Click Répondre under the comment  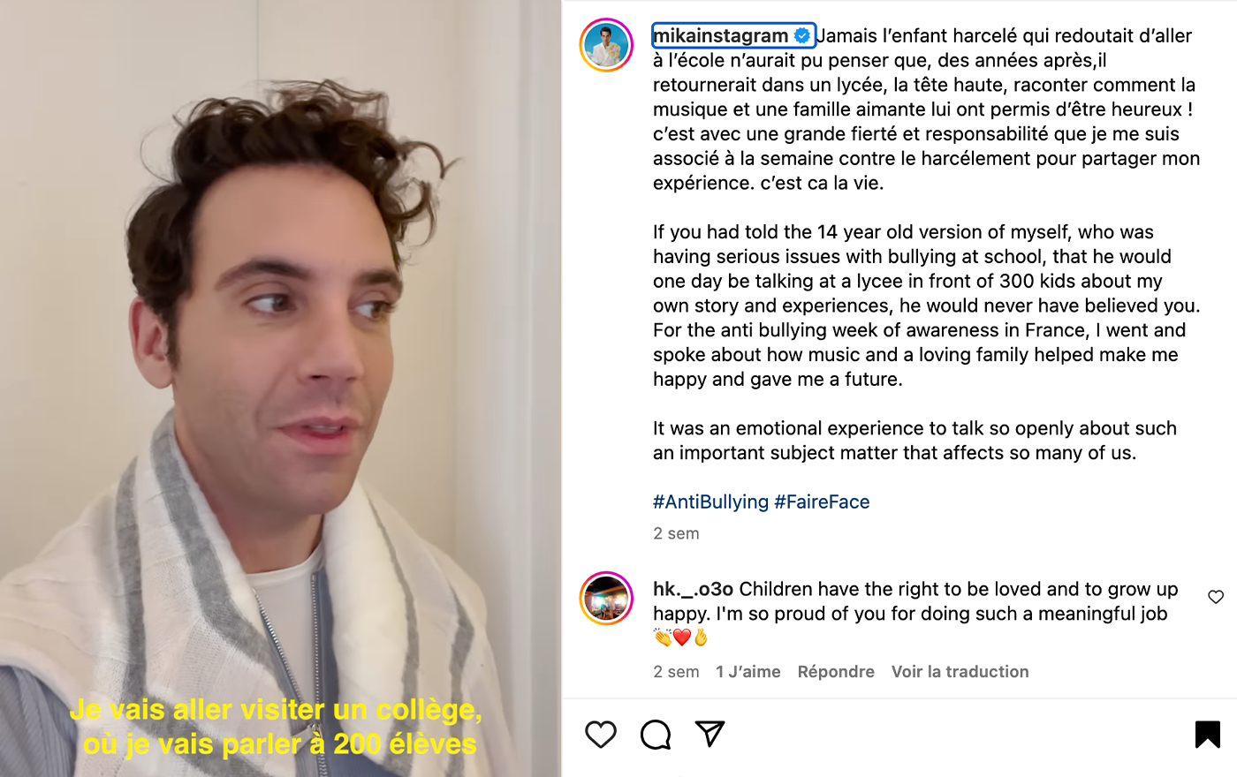(x=836, y=672)
